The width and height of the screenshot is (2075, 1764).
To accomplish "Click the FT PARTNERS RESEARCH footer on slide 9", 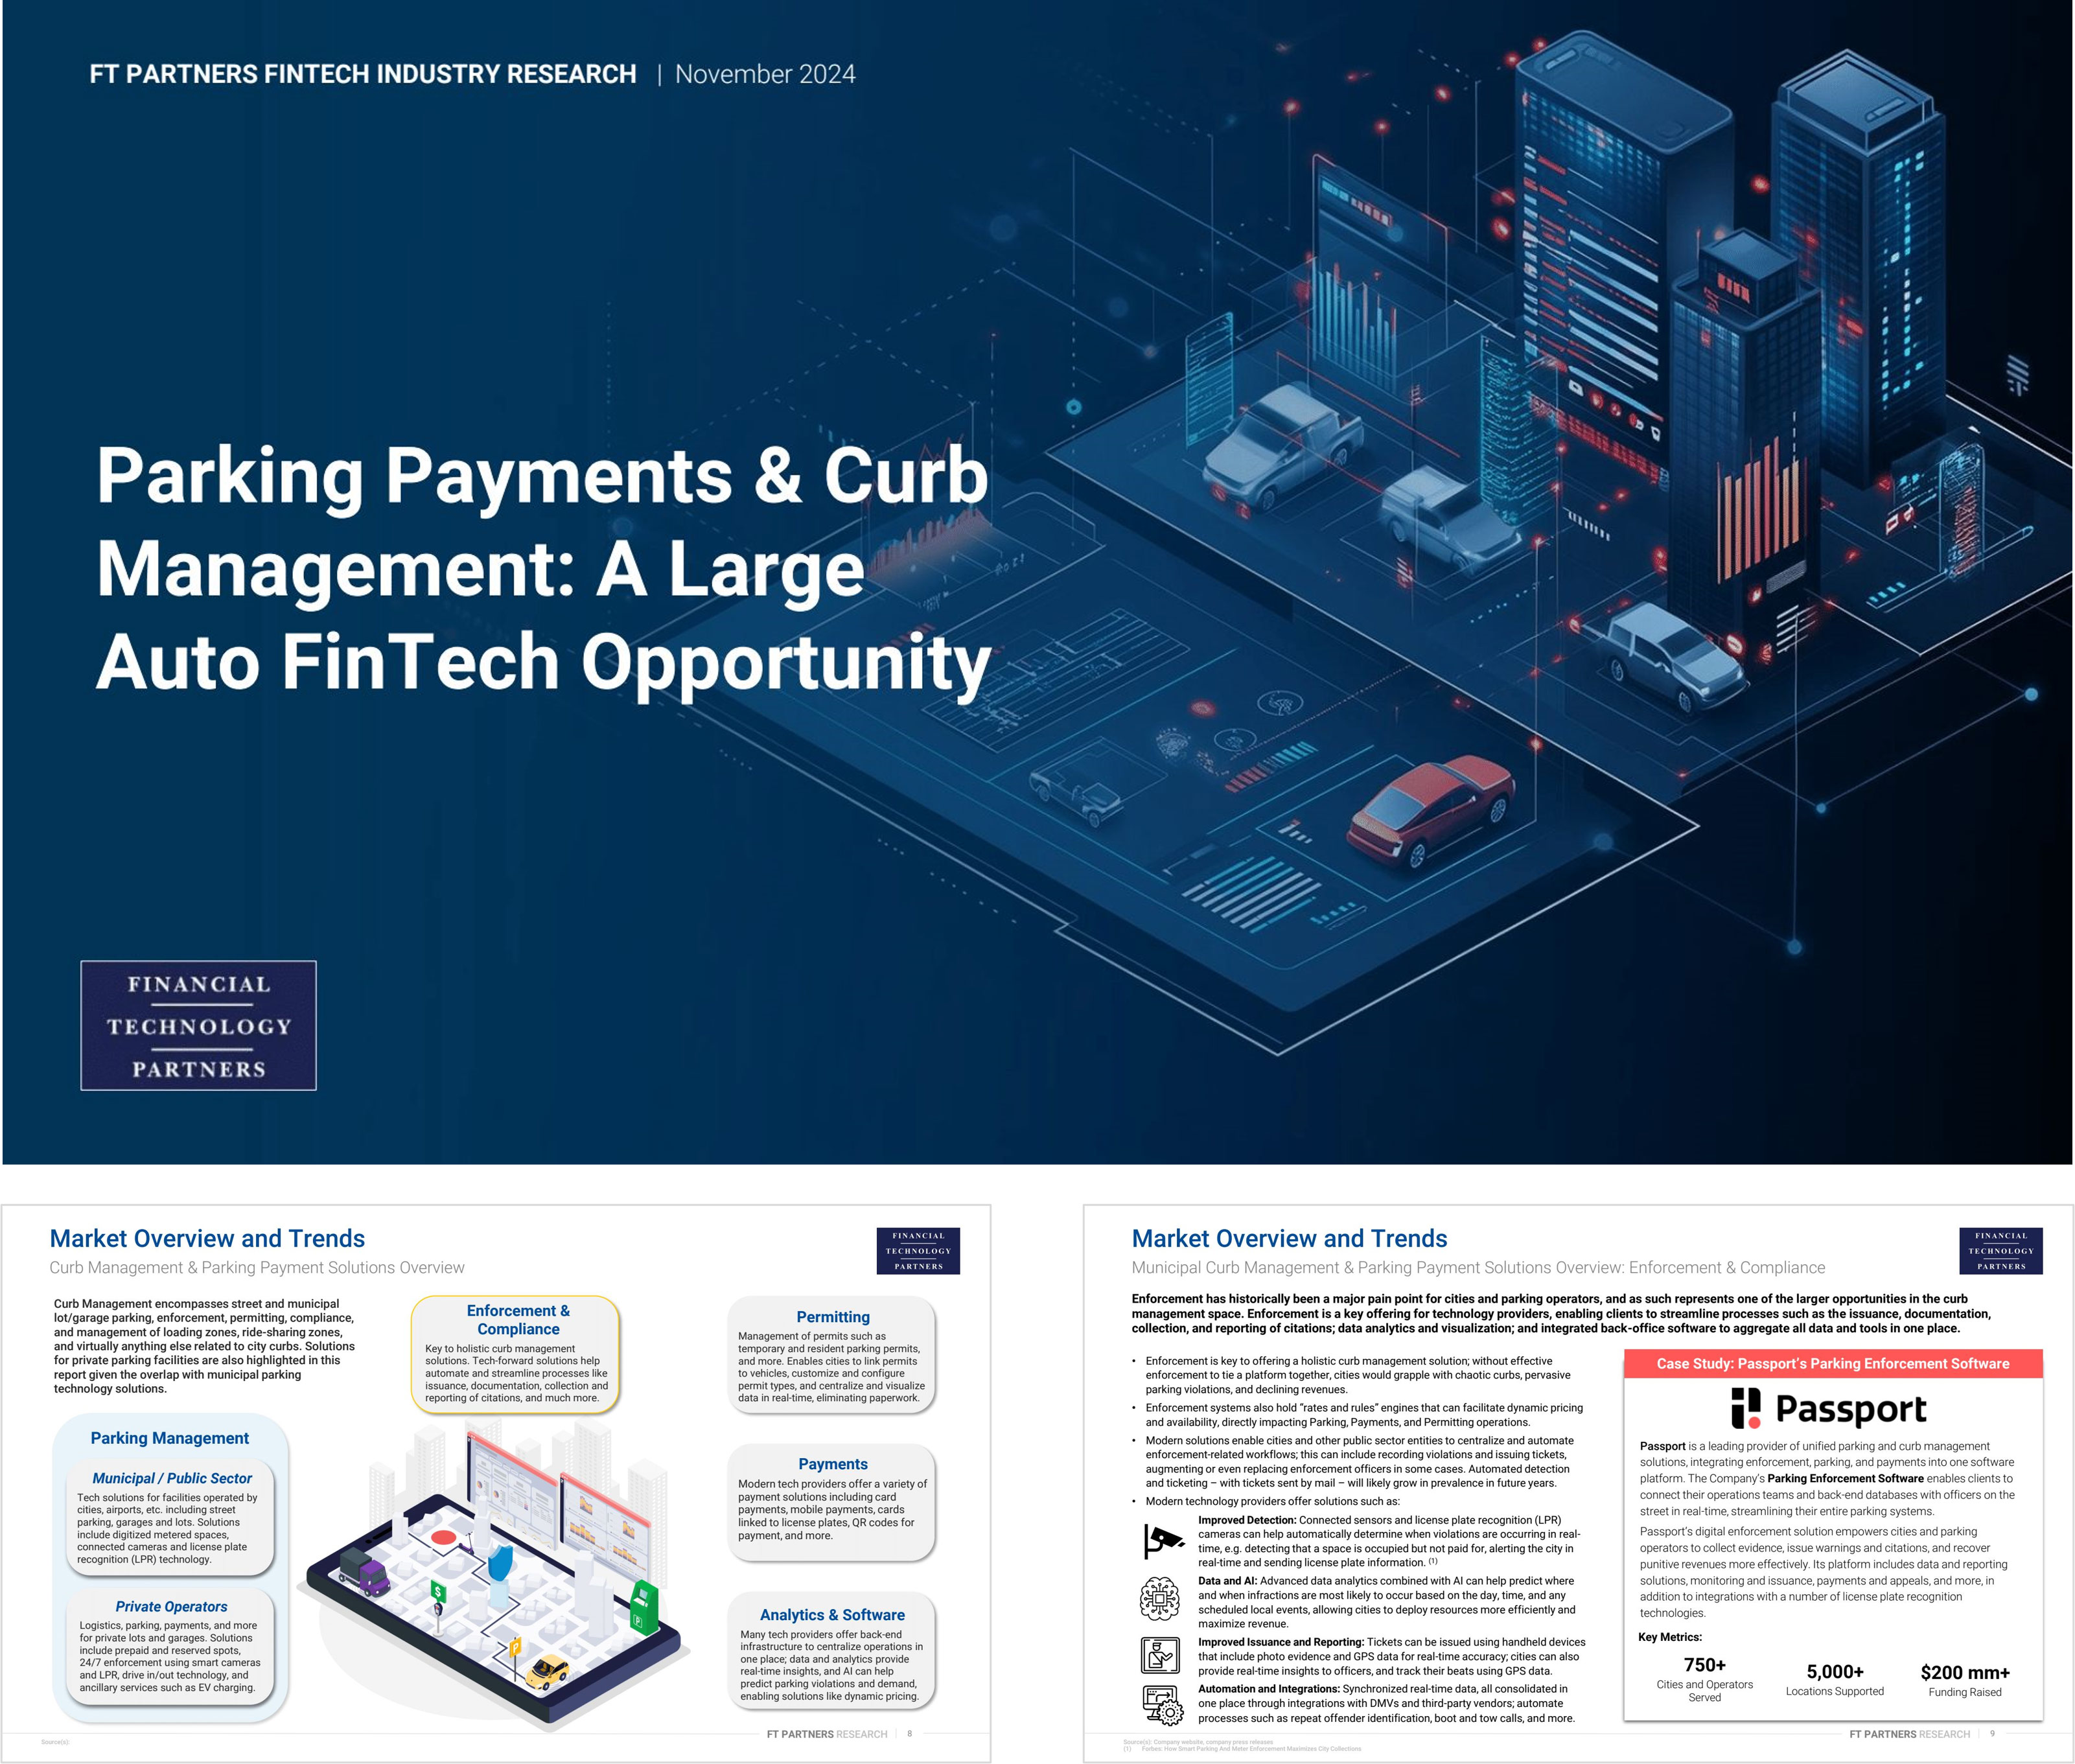I will 1909,1734.
